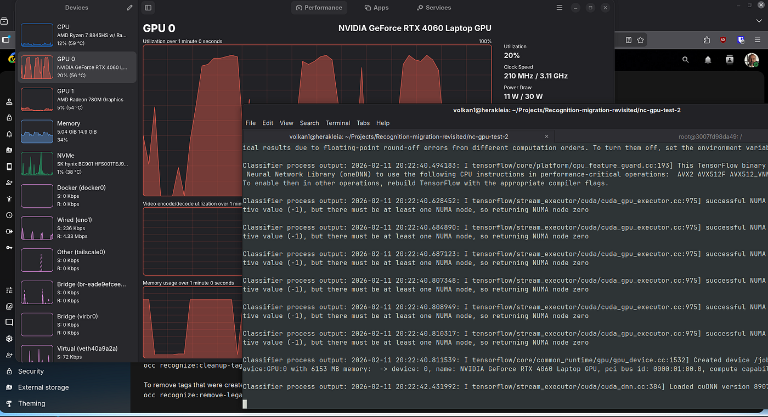The image size is (768, 417).
Task: Open the terminal Edit menu
Action: pos(268,123)
